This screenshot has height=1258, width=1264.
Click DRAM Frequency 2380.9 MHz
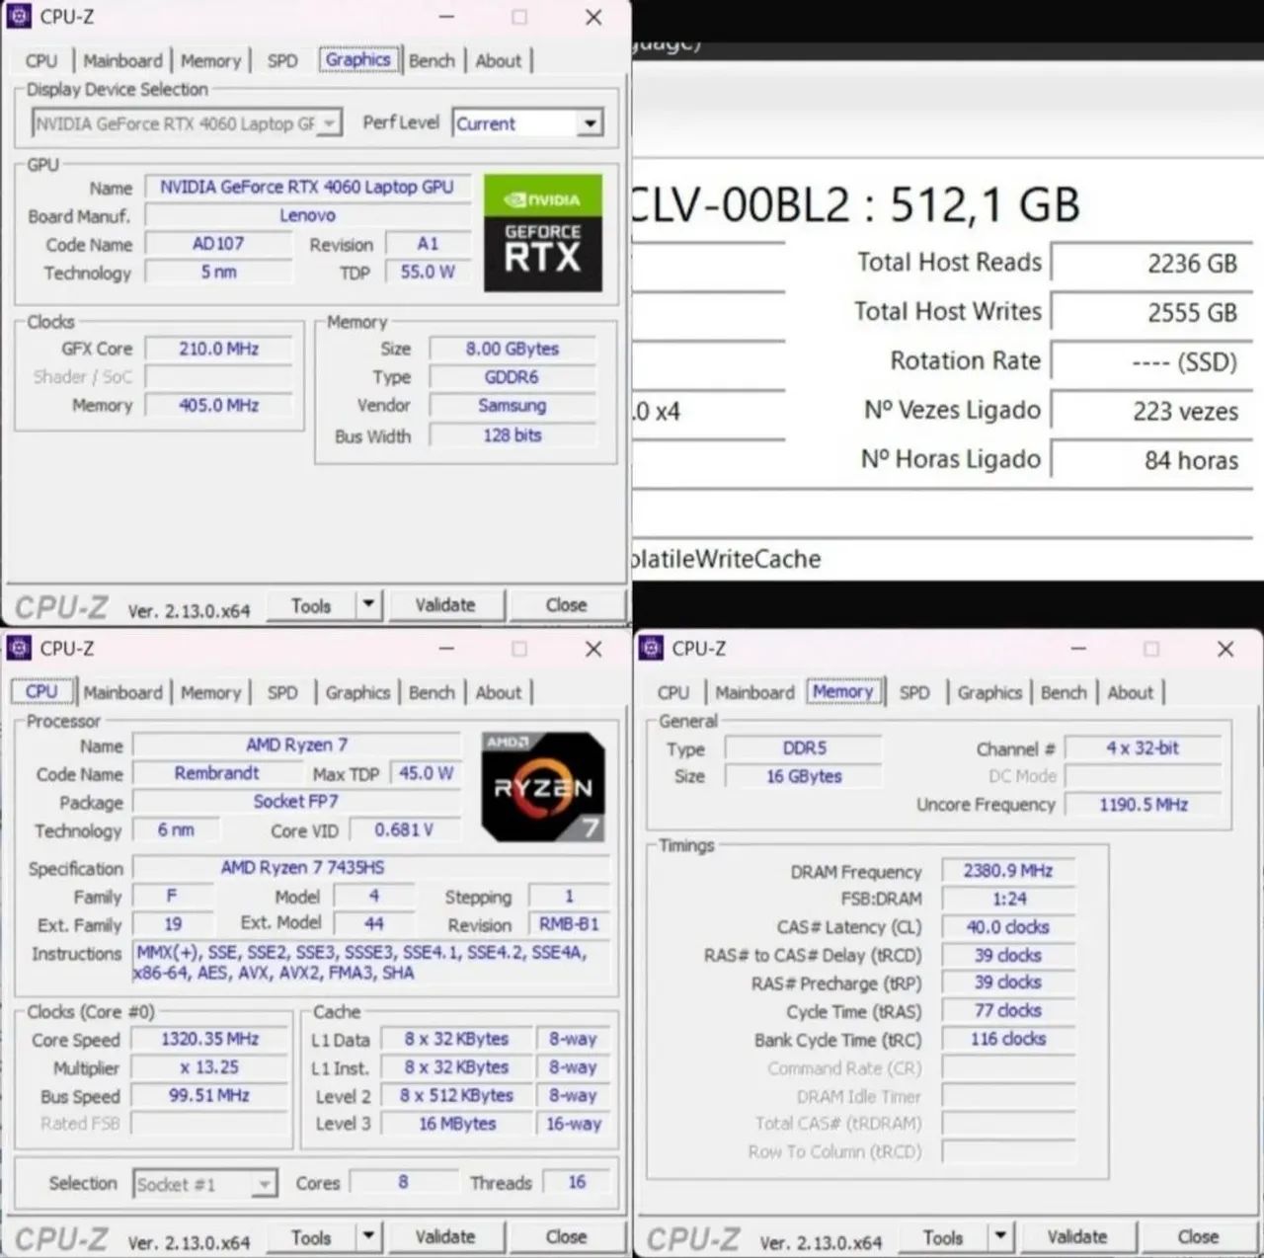coord(1008,871)
